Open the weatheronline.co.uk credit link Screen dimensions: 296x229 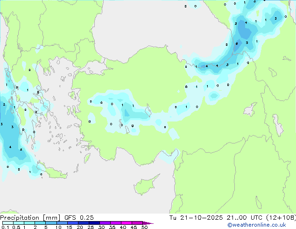pyautogui.click(x=256, y=225)
